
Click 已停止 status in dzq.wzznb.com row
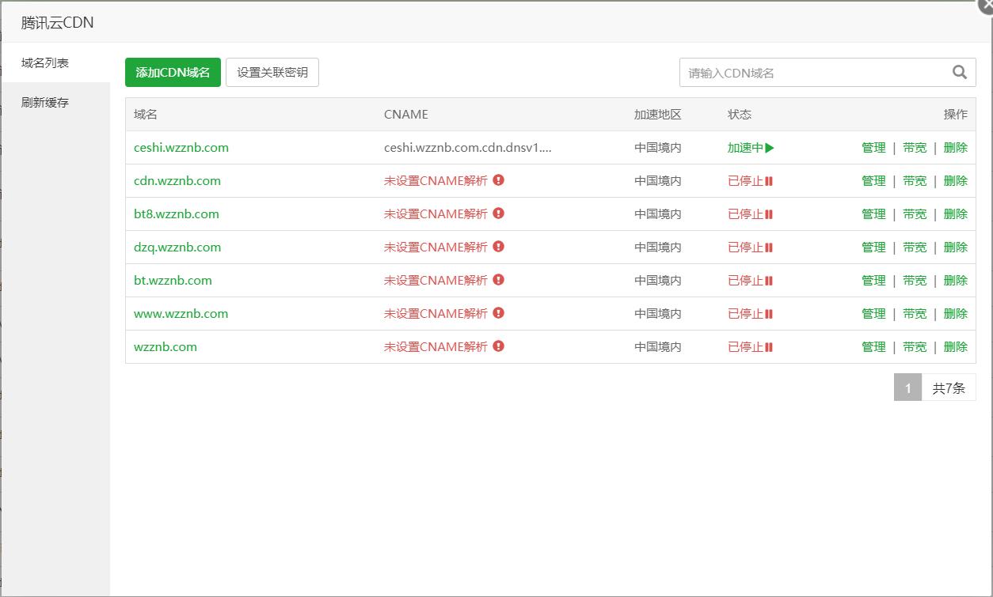[x=745, y=247]
